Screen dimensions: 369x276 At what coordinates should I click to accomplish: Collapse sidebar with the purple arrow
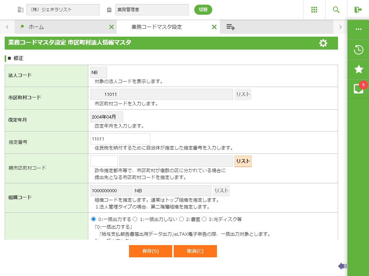[342, 266]
